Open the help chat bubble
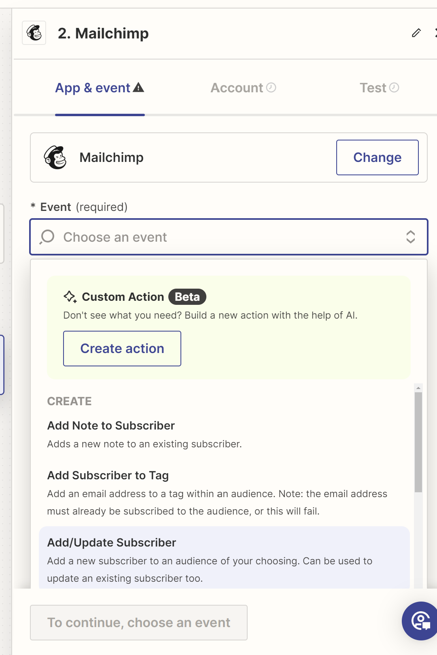Image resolution: width=437 pixels, height=655 pixels. click(420, 621)
